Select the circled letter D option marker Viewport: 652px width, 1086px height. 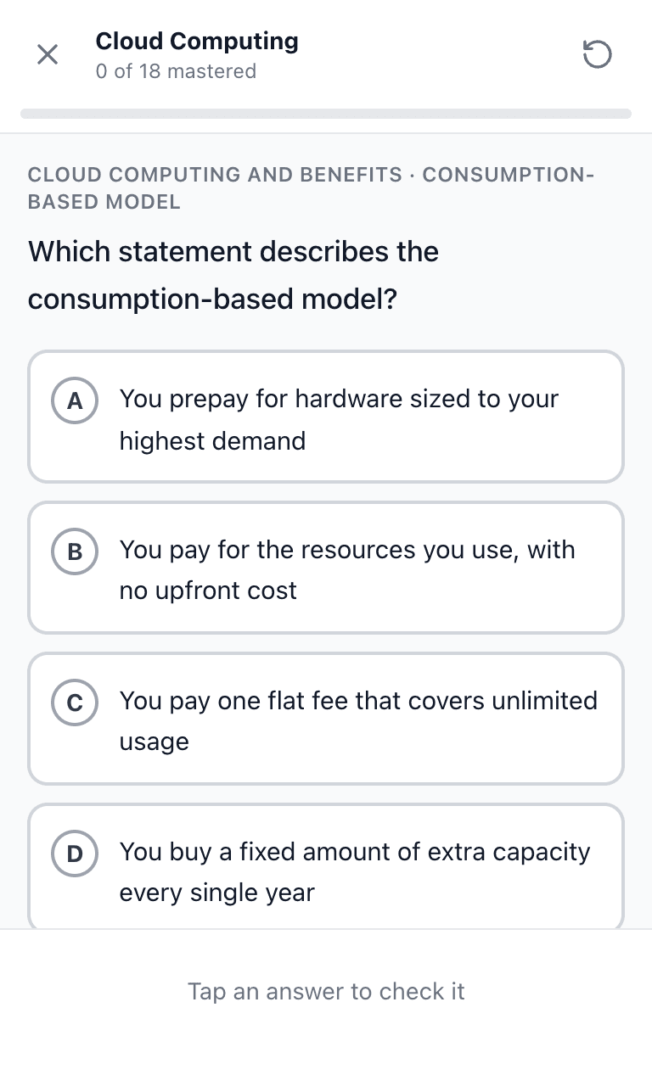(x=75, y=854)
